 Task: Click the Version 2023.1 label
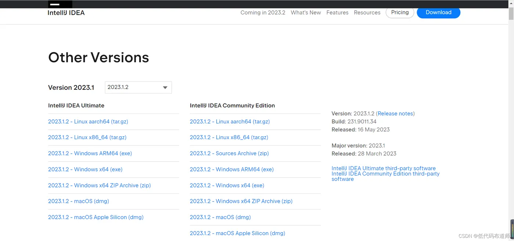[x=71, y=88]
